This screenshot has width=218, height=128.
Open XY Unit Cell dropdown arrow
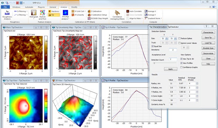tap(85, 11)
